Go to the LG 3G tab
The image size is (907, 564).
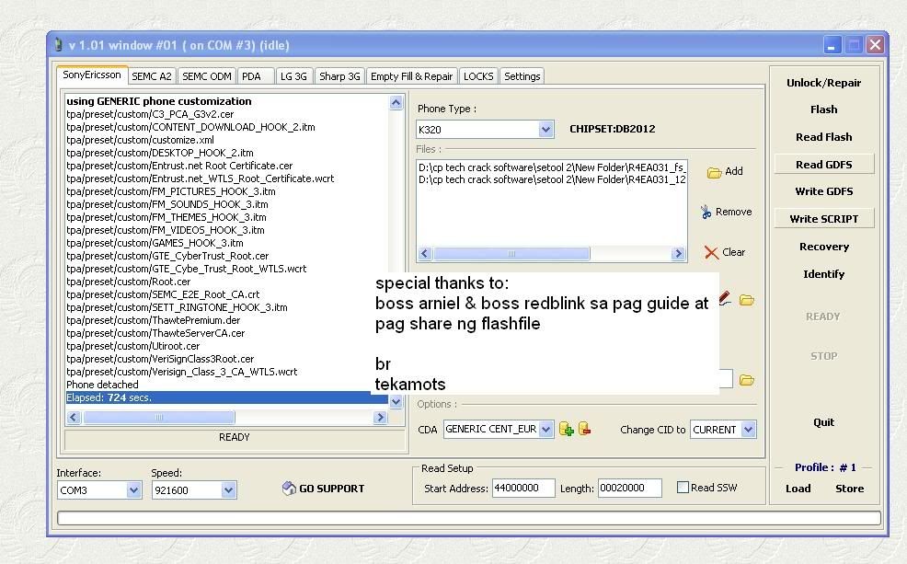[293, 76]
